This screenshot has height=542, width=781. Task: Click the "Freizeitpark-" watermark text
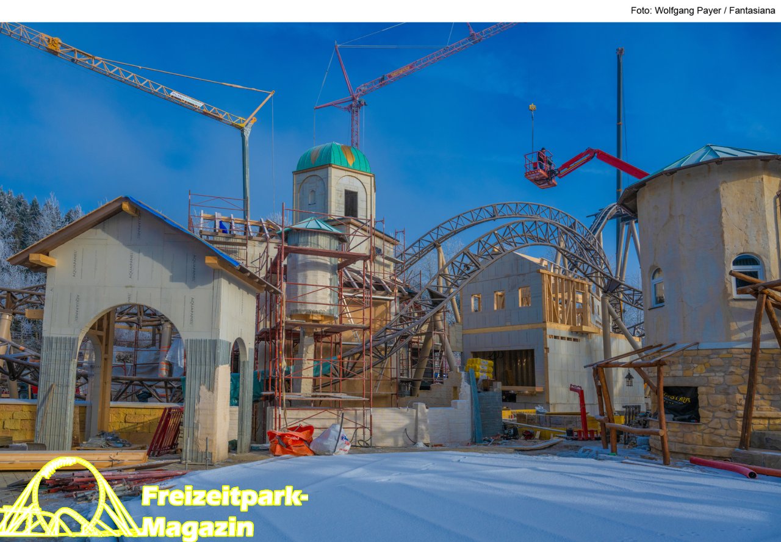(224, 496)
